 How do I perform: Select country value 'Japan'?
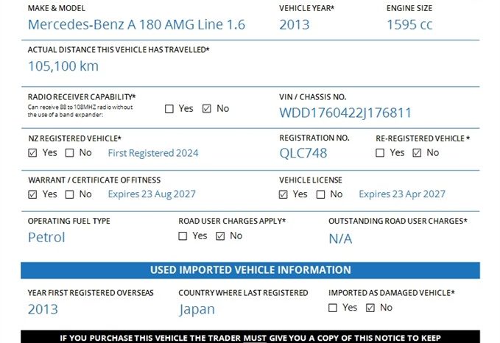[x=197, y=310]
